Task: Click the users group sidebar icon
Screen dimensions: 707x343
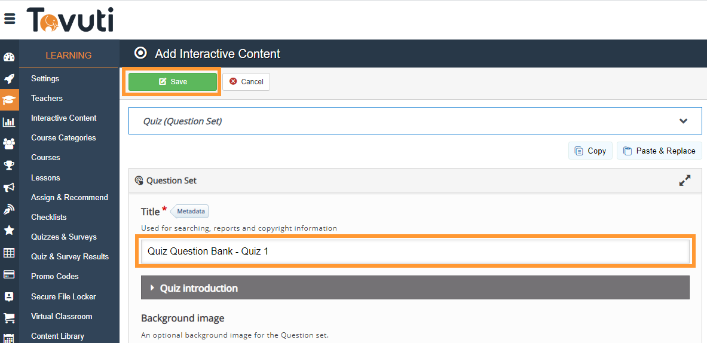Action: pyautogui.click(x=9, y=143)
